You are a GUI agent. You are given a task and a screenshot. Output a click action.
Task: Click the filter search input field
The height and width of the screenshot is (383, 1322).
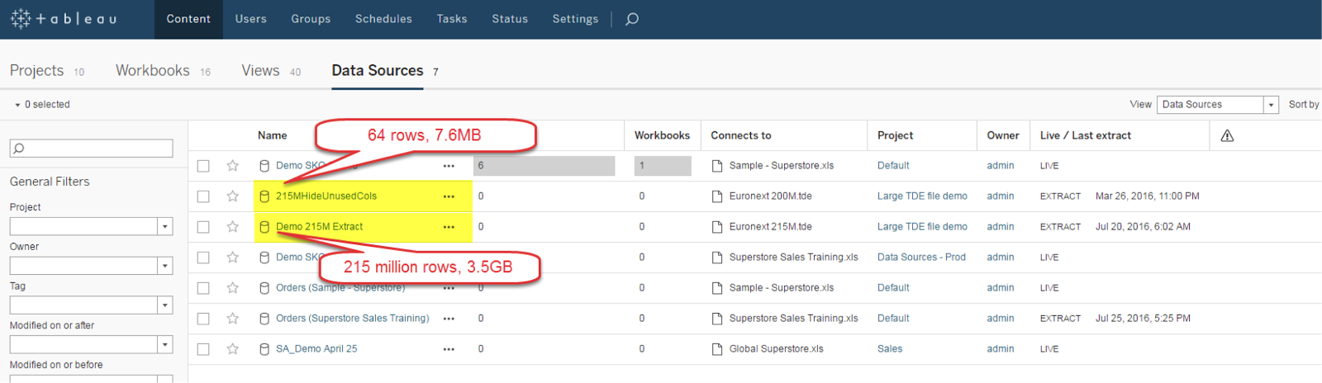[91, 149]
